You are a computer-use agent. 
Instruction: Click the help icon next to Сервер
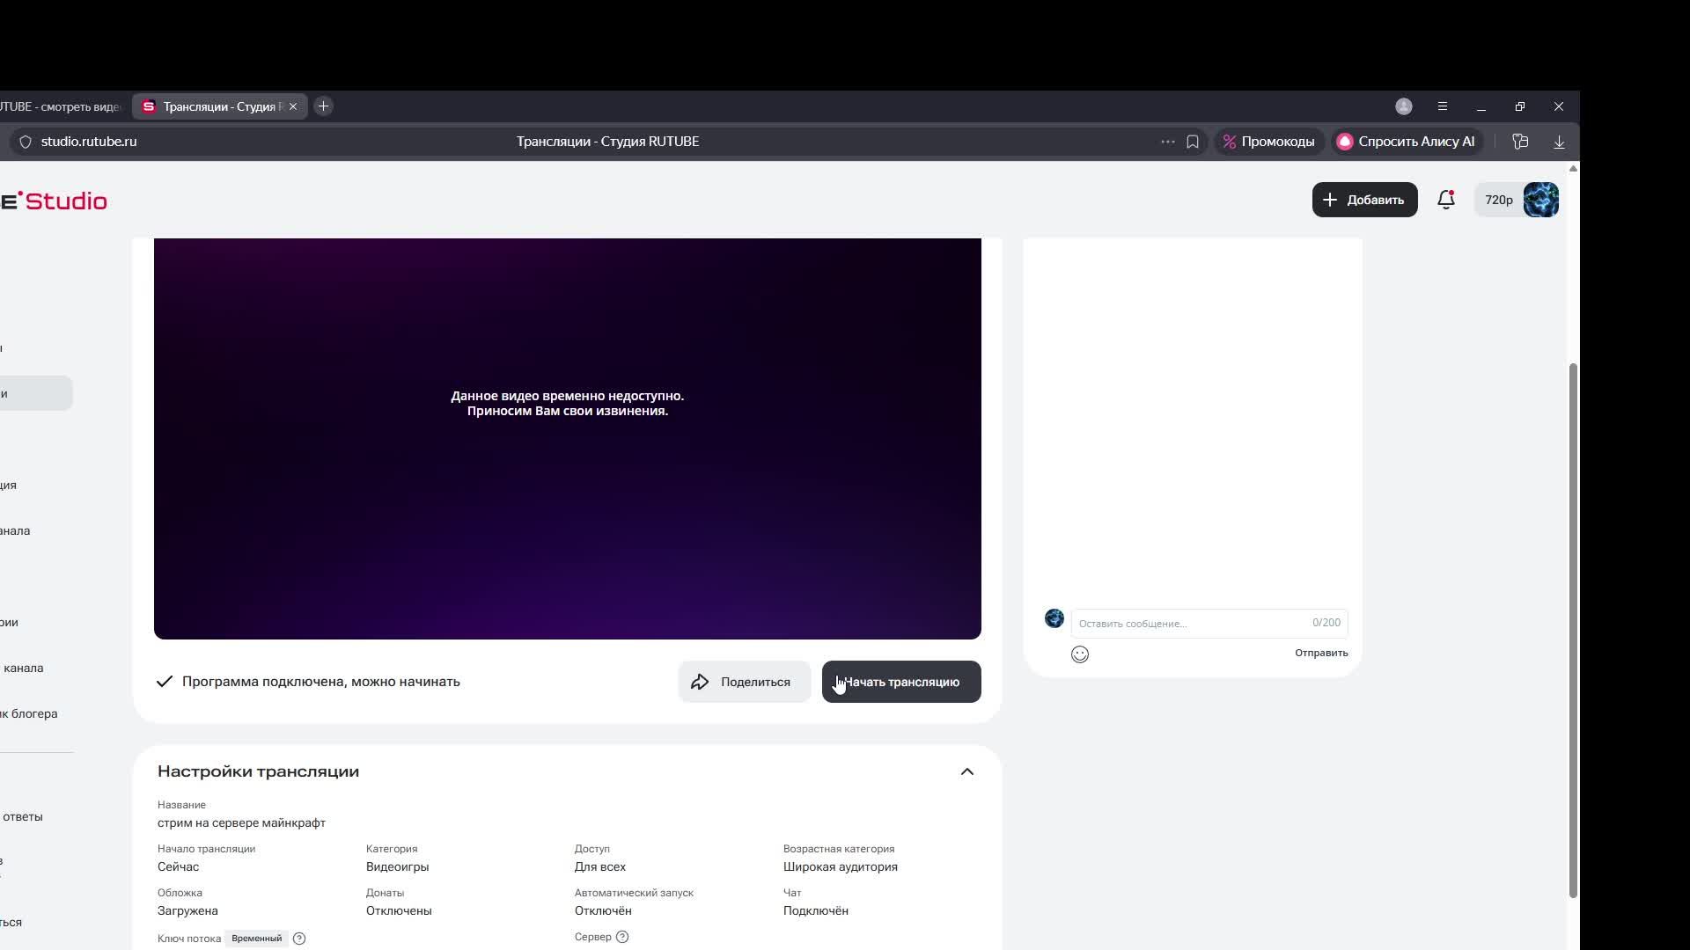622,937
